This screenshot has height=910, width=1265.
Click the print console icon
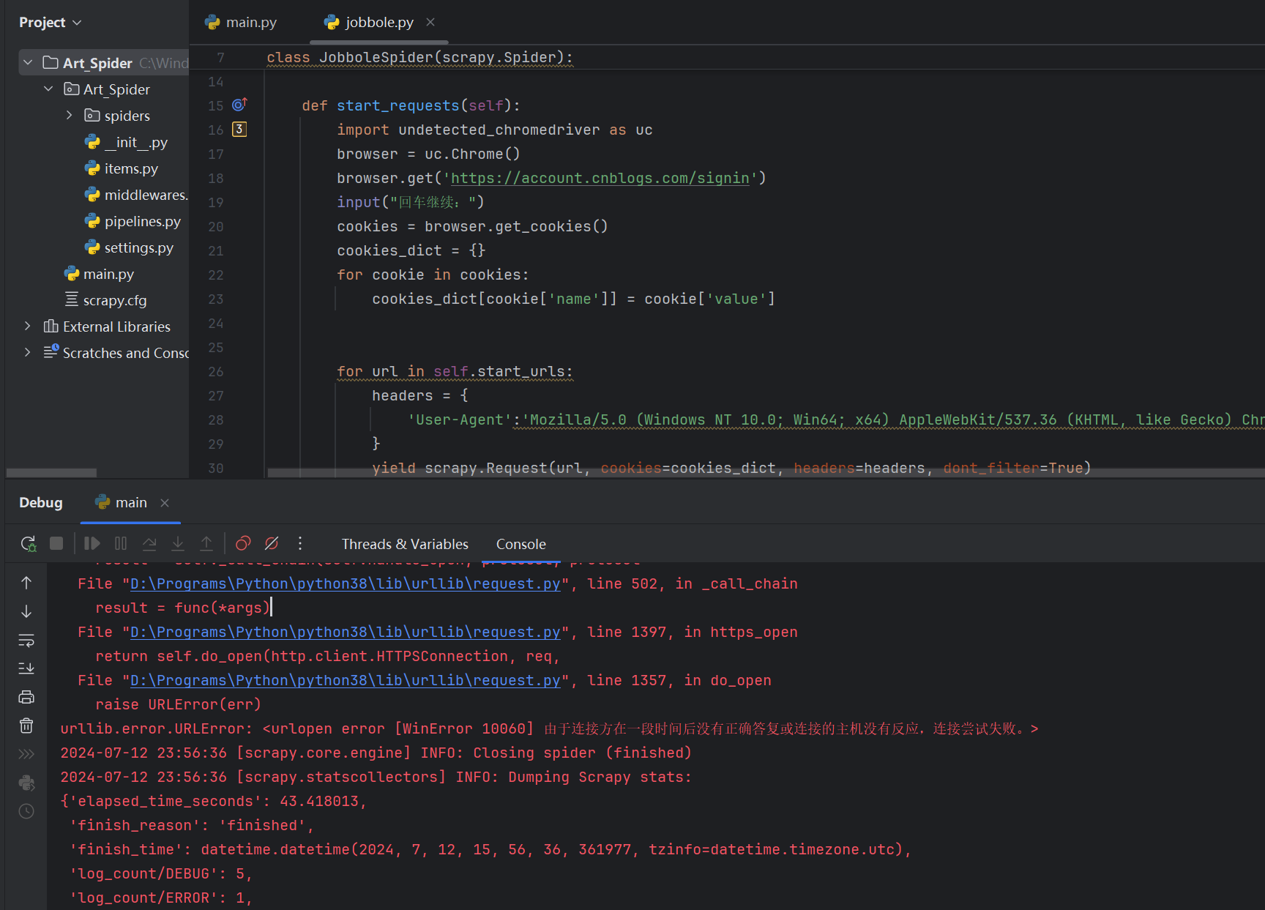click(26, 697)
